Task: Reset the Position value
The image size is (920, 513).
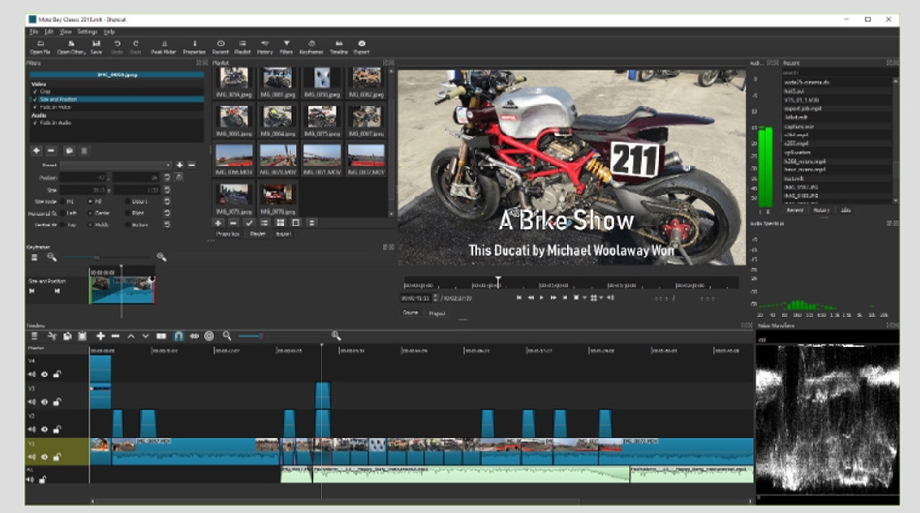Action: tap(168, 177)
